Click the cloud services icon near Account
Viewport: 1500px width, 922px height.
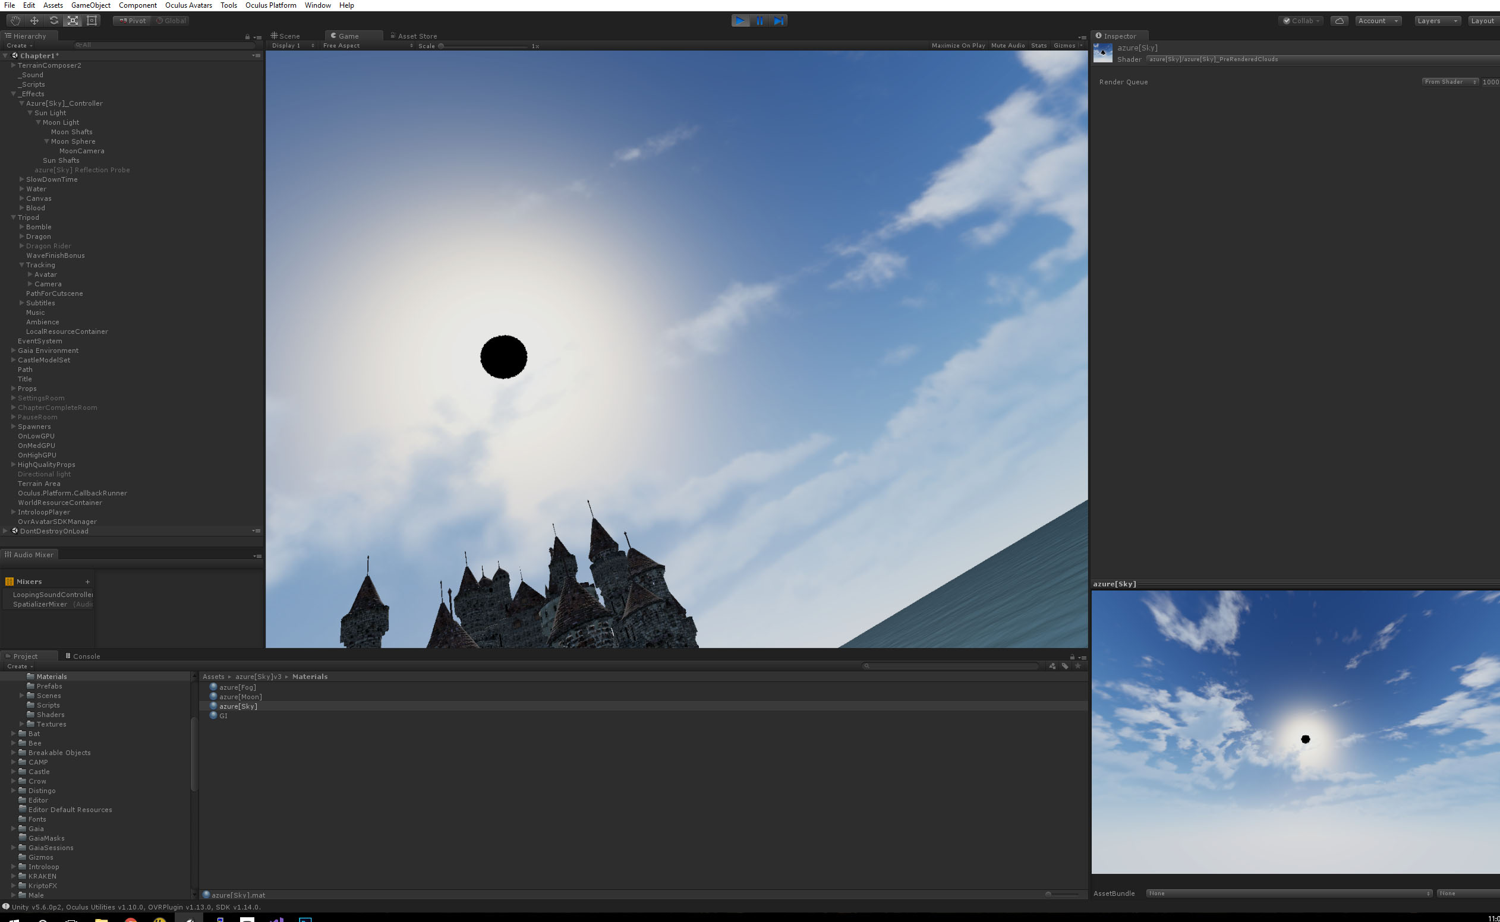click(x=1340, y=20)
